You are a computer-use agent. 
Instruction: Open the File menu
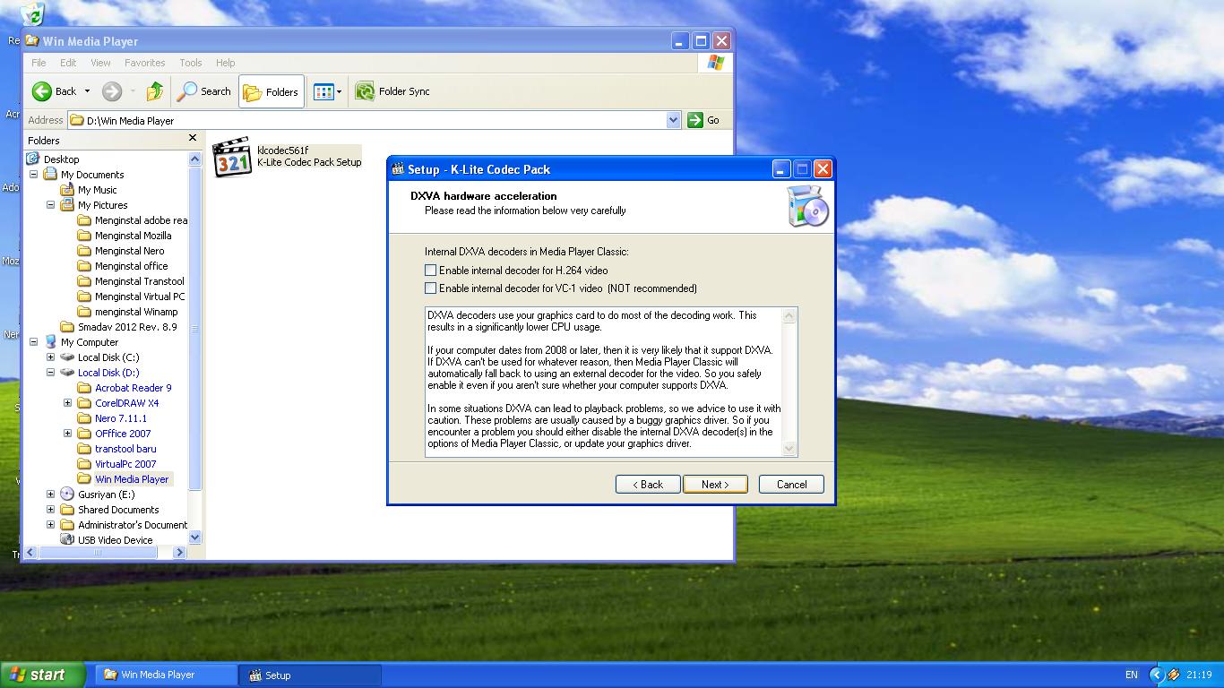(x=39, y=63)
